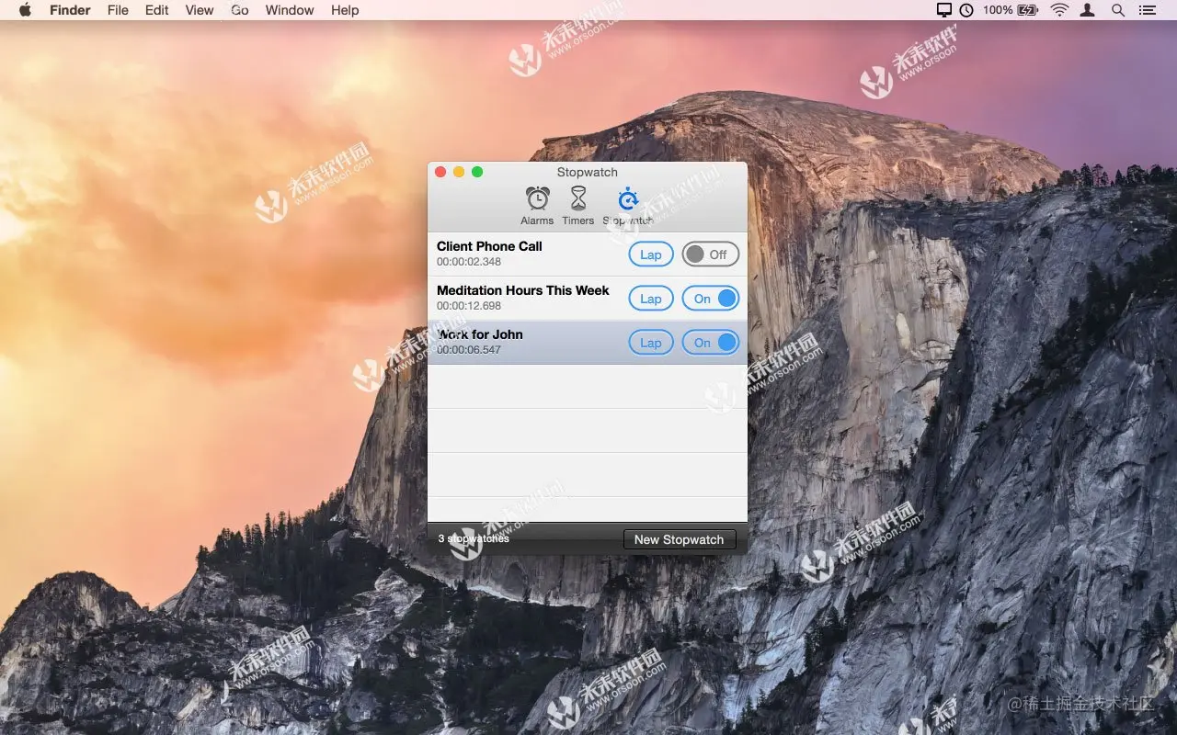Select the "Work for John" name

(480, 334)
